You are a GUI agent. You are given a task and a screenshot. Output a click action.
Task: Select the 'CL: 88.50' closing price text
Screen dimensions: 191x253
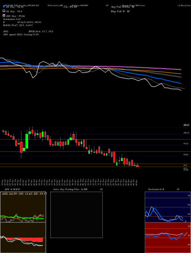pyautogui.click(x=70, y=7)
